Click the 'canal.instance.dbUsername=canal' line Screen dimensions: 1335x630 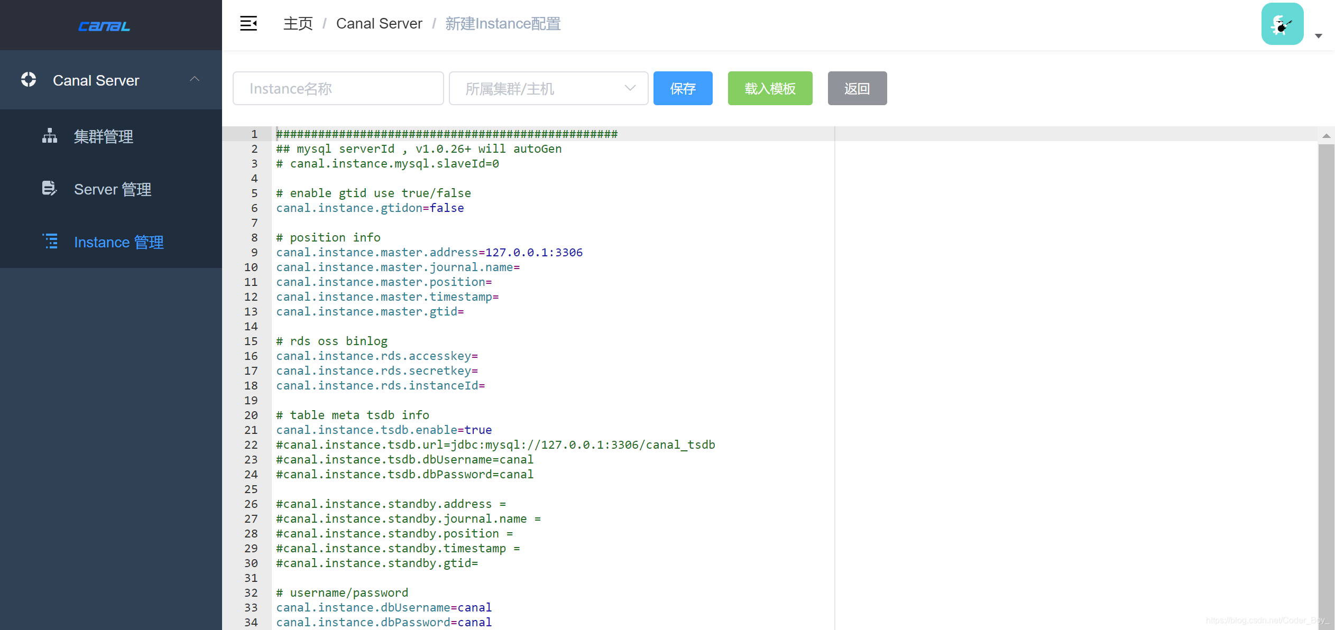tap(384, 607)
